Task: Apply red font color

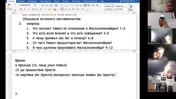Action: coord(55,9)
